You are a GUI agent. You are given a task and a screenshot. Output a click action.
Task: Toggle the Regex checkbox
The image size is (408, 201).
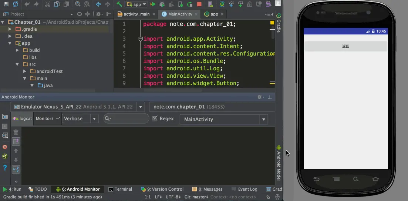[155, 118]
